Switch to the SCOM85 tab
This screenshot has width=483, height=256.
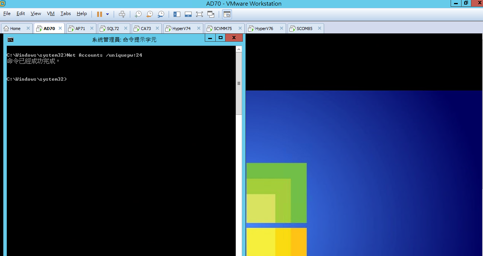(x=305, y=29)
